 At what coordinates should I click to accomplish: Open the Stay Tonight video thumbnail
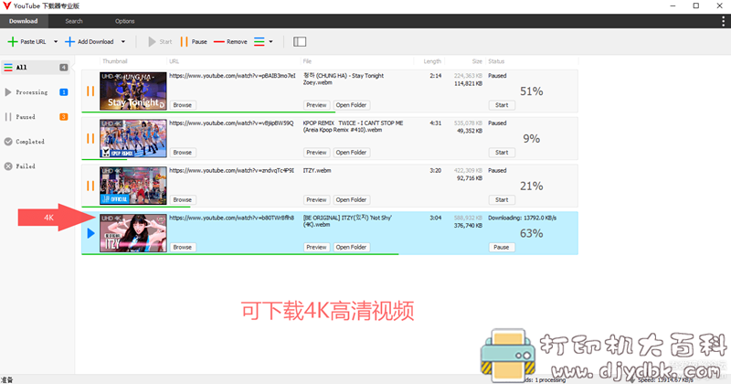pyautogui.click(x=132, y=91)
